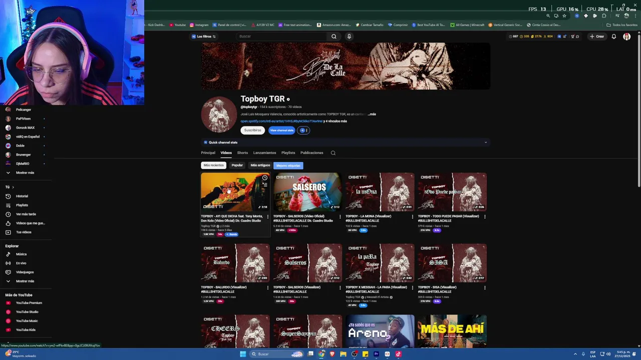Open Tus videos in sidebar
This screenshot has width=641, height=360.
point(23,232)
